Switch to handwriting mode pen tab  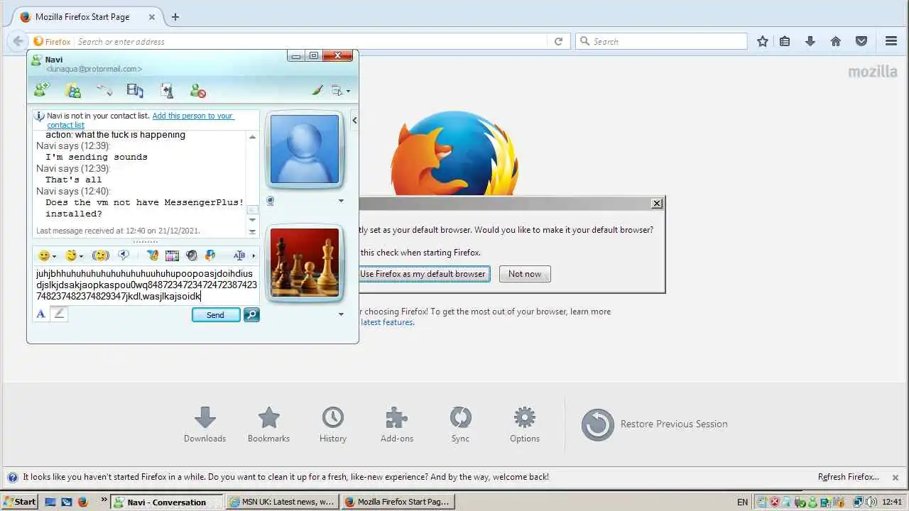tap(60, 314)
